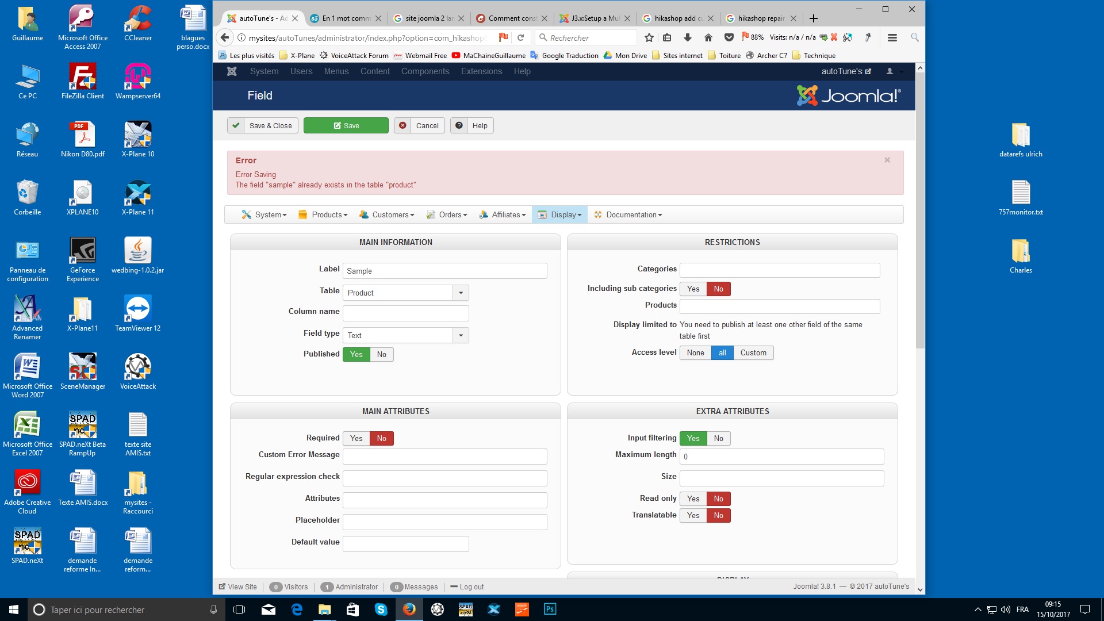Reload the page with the refresh icon
Image resolution: width=1104 pixels, height=621 pixels.
(x=520, y=38)
